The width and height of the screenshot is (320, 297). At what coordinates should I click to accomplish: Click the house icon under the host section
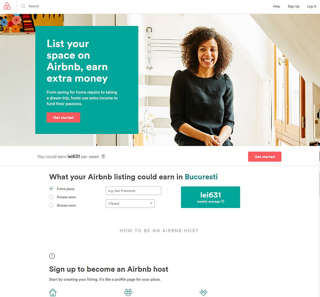53,292
